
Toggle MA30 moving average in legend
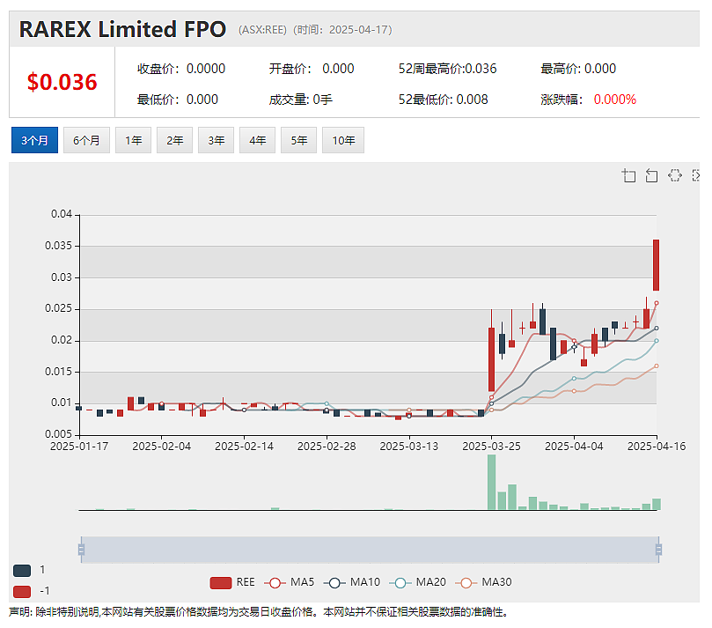483,582
